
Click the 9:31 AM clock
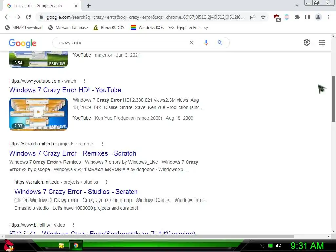[307, 246]
